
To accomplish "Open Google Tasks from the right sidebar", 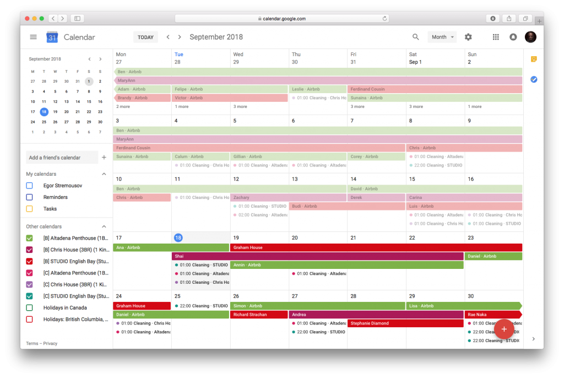I will pos(533,79).
